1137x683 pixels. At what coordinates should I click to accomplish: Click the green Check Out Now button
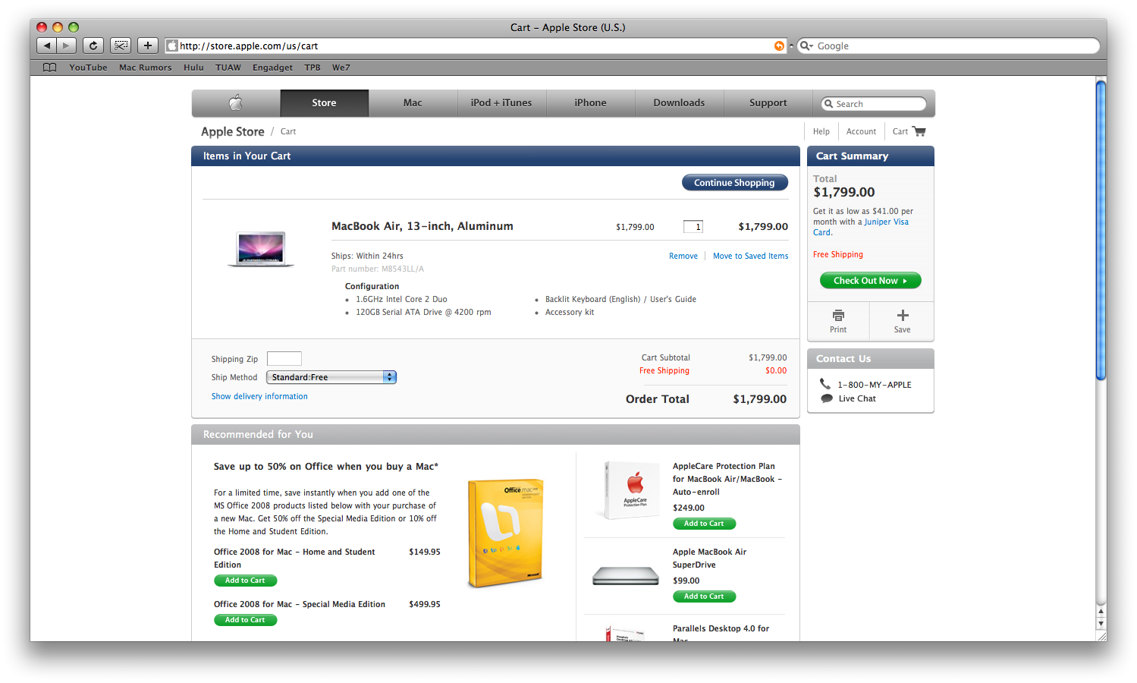pos(870,281)
